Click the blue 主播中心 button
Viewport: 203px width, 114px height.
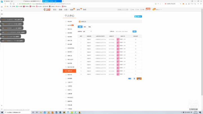pyautogui.click(x=138, y=16)
